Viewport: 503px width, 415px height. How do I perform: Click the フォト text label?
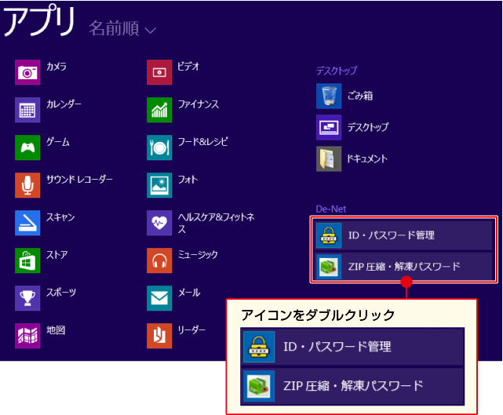[188, 180]
